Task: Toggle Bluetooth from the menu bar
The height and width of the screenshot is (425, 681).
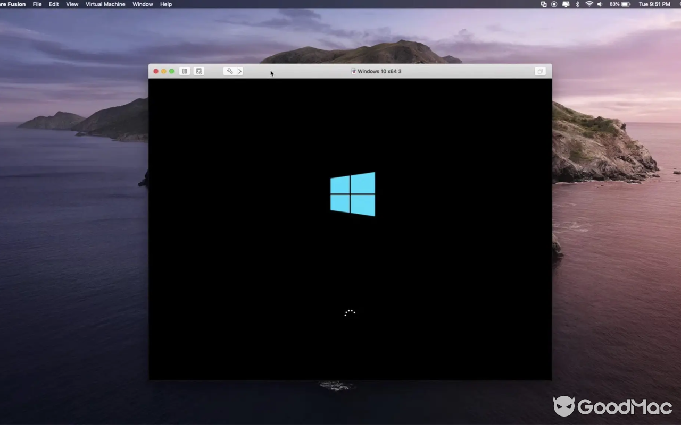Action: click(577, 4)
